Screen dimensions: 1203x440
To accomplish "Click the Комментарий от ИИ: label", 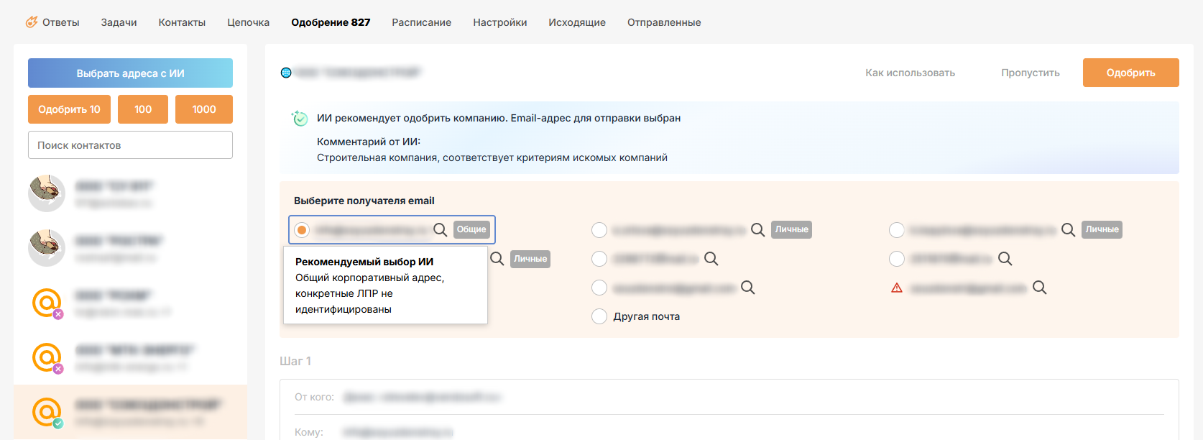I will pos(369,142).
